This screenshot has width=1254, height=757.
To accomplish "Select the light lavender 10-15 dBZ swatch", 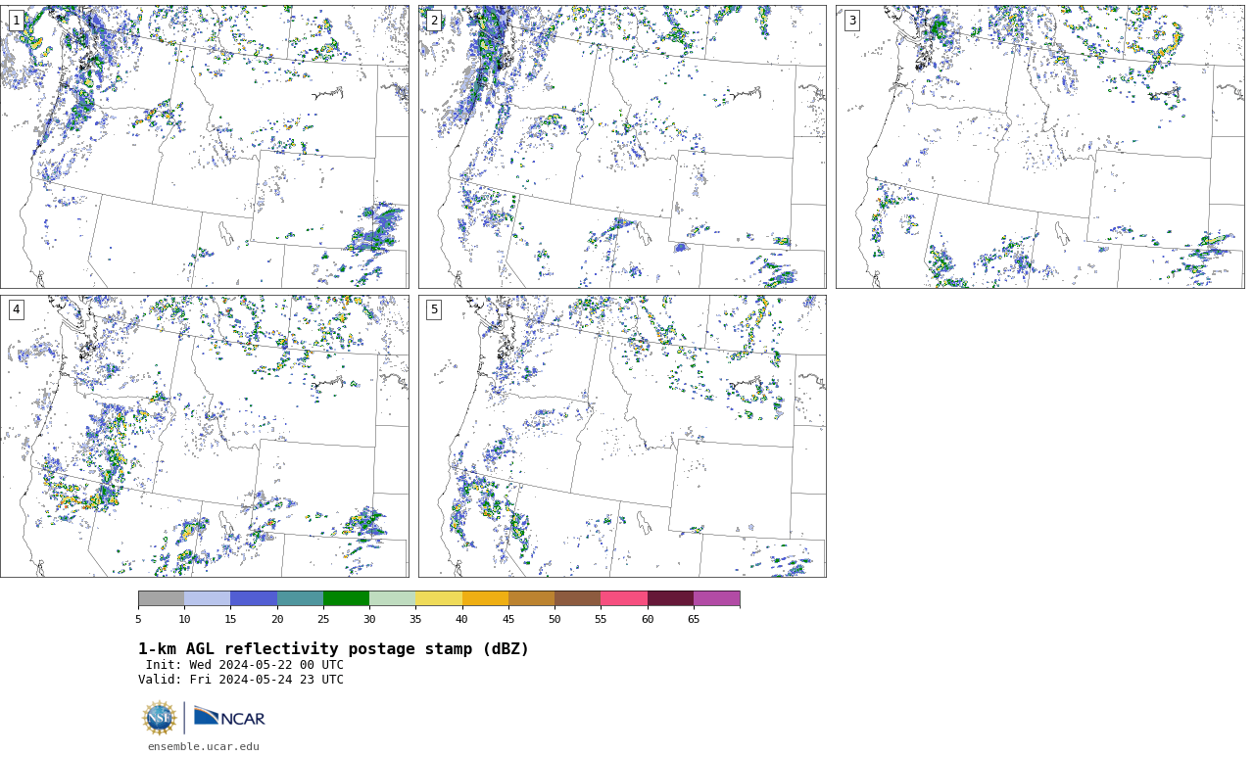I will 207,598.
